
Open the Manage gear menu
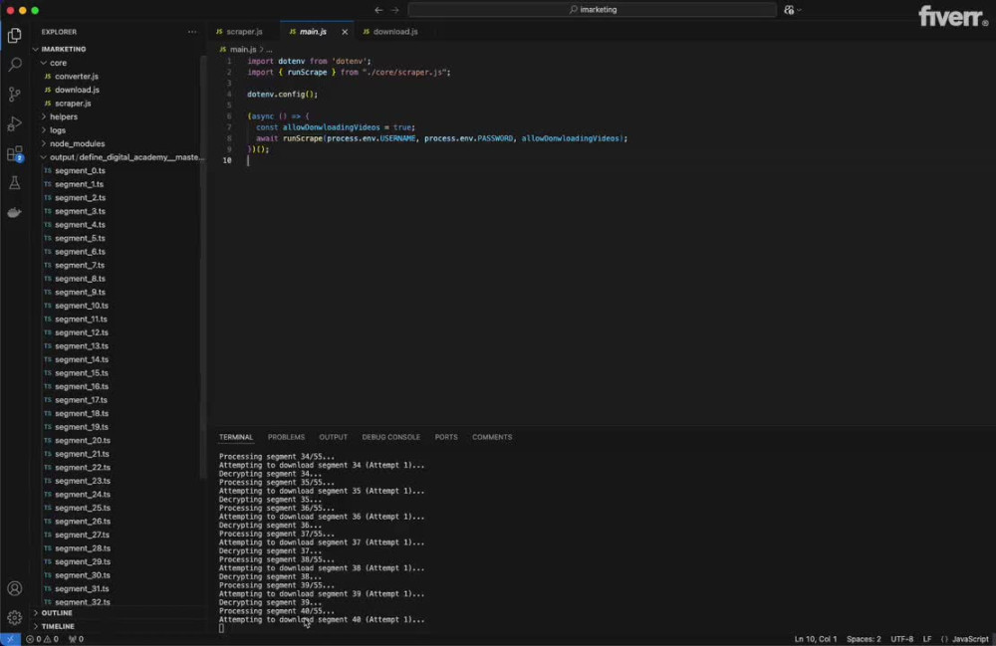[14, 617]
